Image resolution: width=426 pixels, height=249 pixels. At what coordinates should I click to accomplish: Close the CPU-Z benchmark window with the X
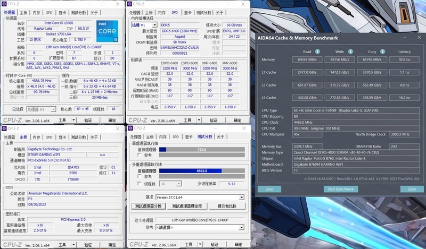(244, 128)
